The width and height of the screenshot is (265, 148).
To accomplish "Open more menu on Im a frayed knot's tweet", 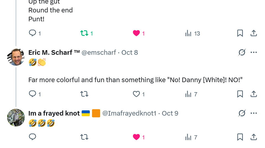I will [254, 113].
